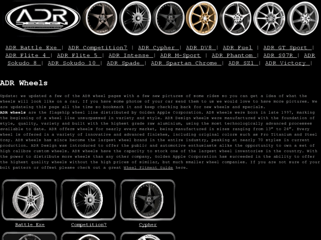This screenshot has width=321, height=240.
Task: Go to the ADR M-Sport page
Action: (x=181, y=55)
